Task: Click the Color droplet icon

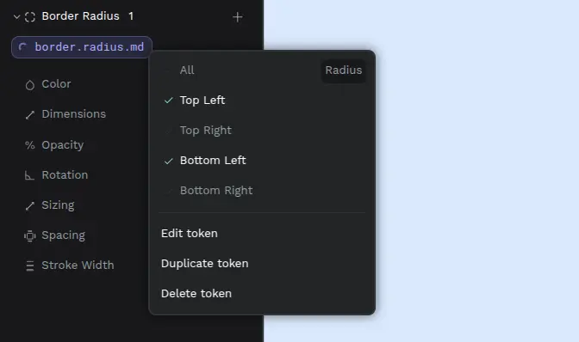Action: [30, 85]
